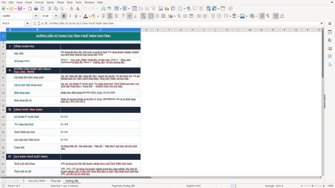The image size is (335, 188).
Task: Click the vertical scrollbar of the sheet
Action: coord(323,102)
